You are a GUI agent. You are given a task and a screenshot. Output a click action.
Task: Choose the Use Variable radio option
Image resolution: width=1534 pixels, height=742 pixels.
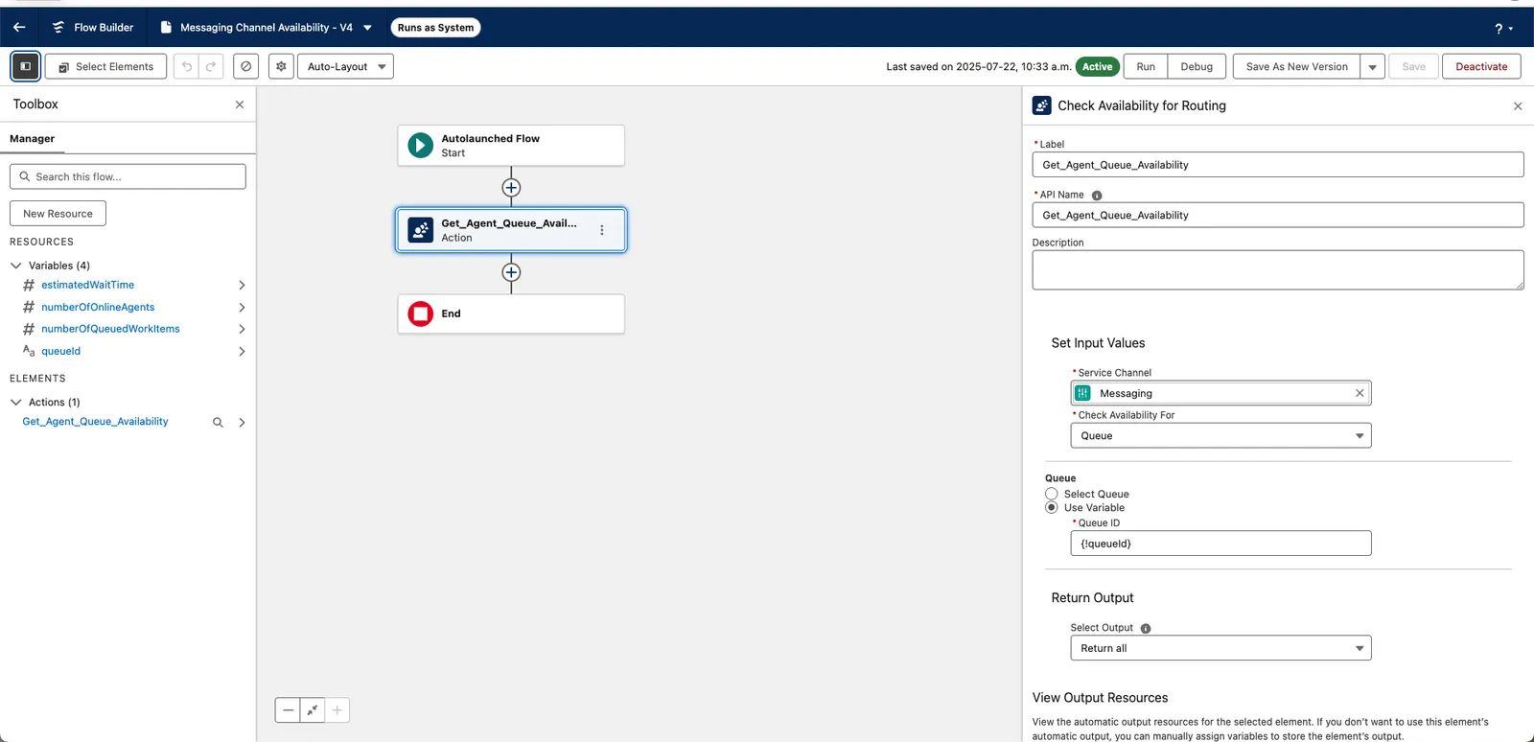[1052, 507]
